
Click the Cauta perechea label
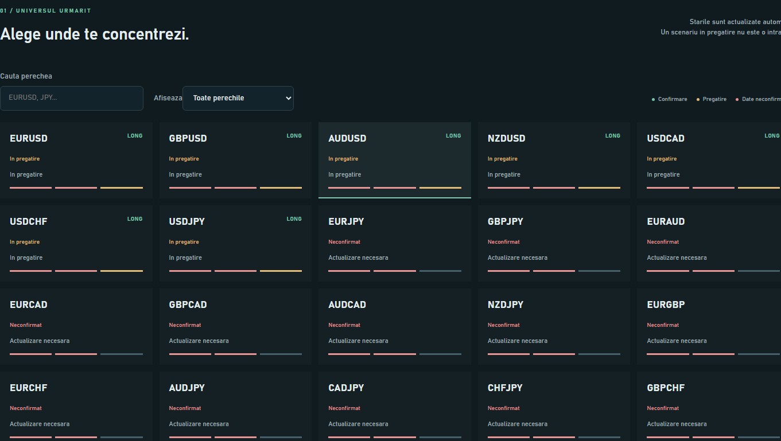coord(26,76)
